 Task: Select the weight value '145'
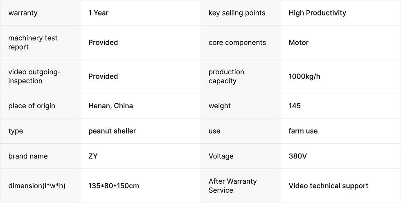click(295, 106)
